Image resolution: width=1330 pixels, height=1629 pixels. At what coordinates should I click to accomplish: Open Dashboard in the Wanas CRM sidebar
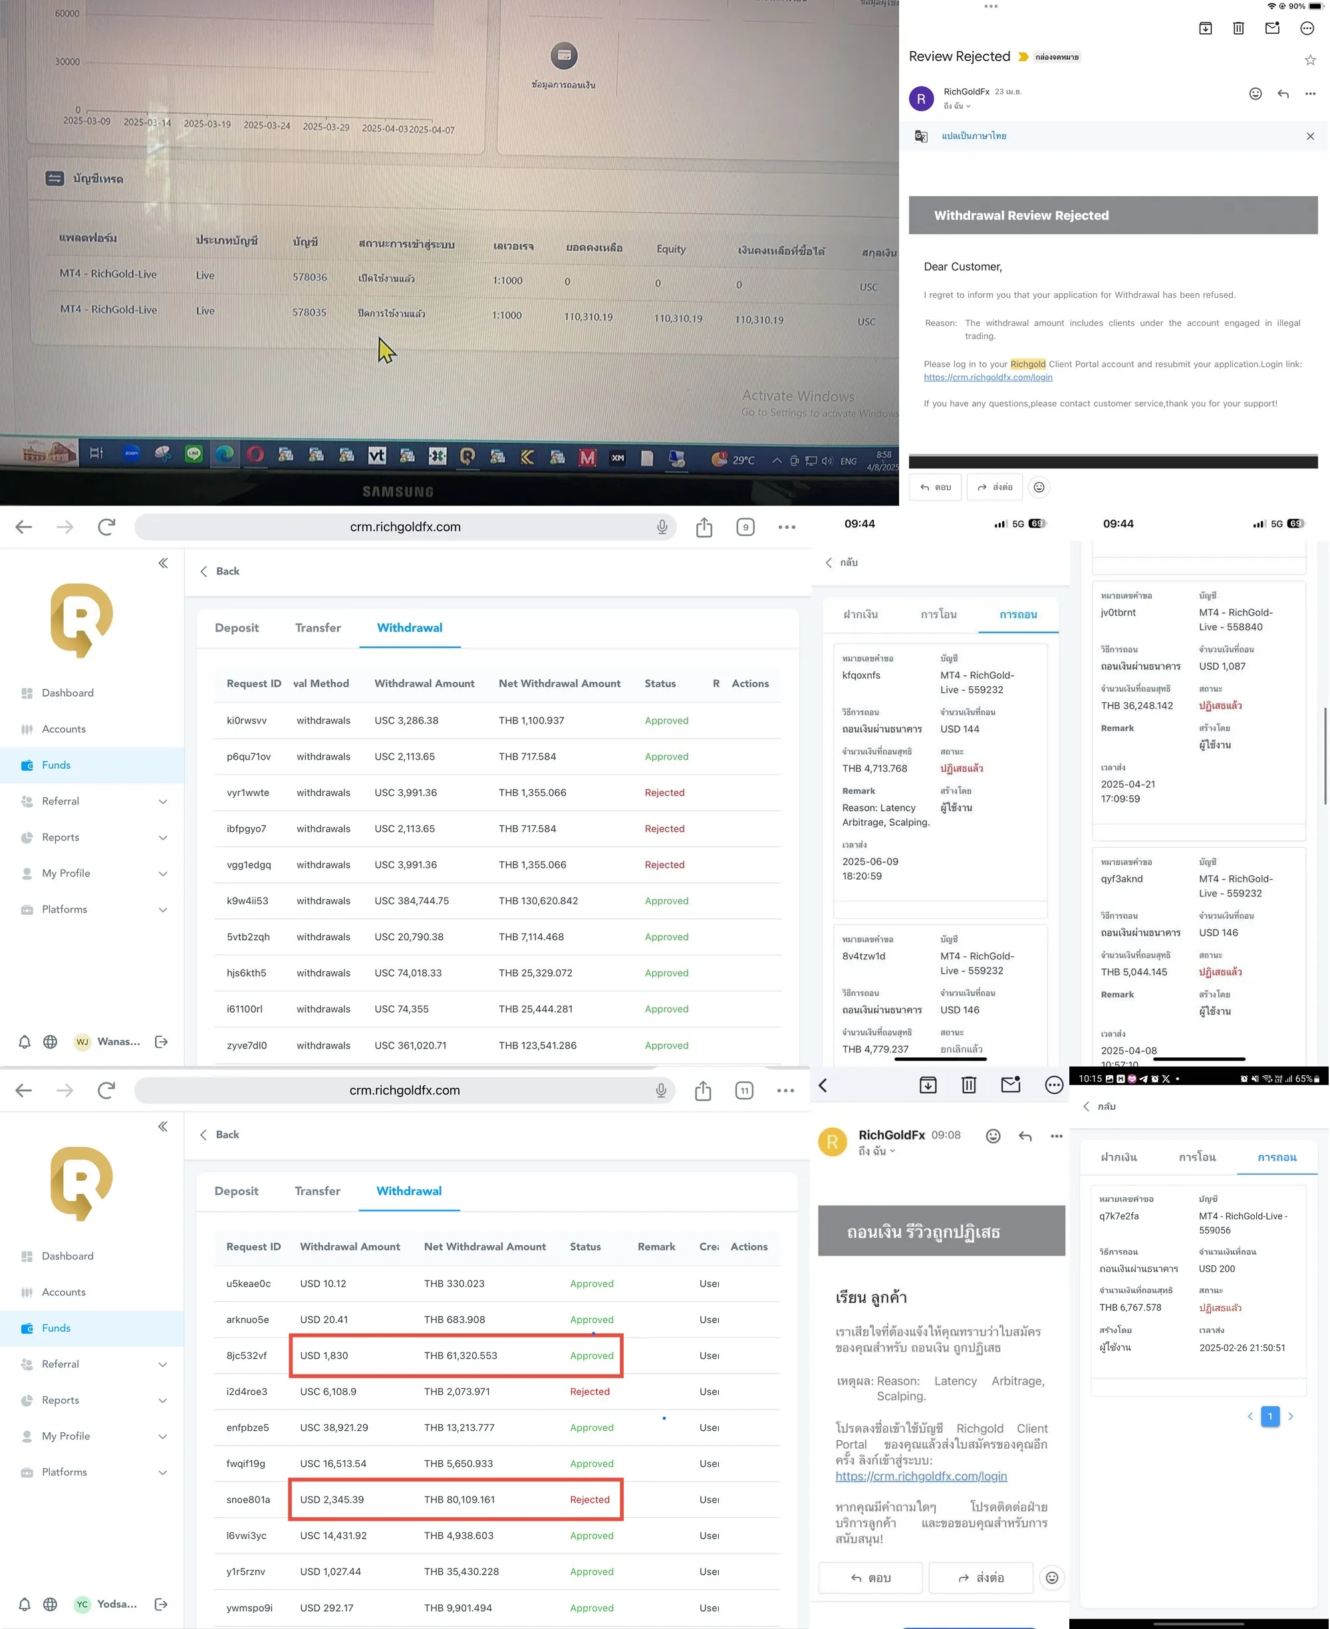(x=67, y=693)
